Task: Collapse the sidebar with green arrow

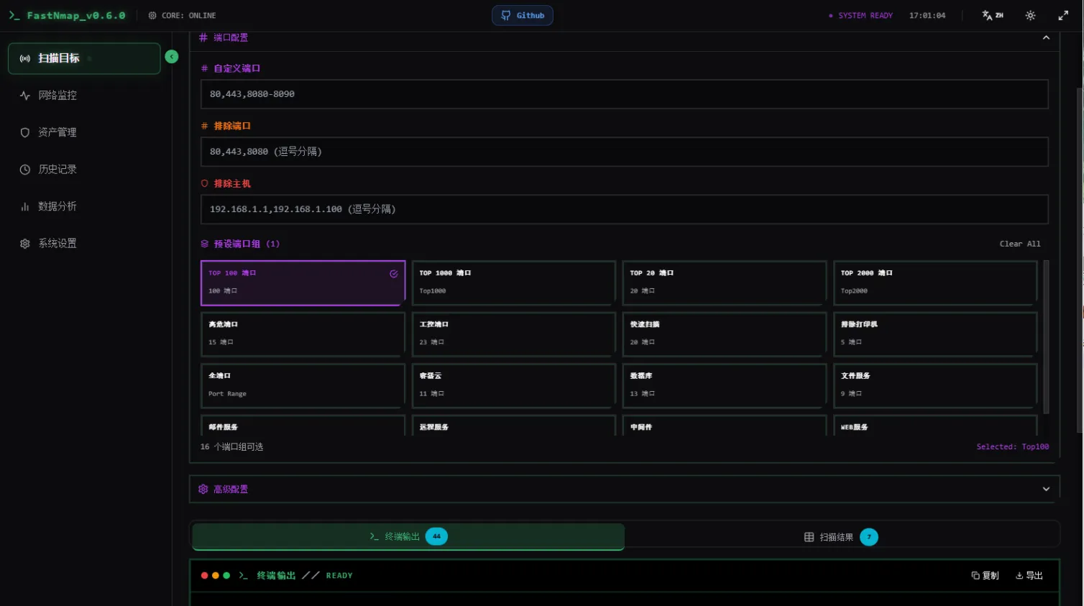Action: click(172, 57)
